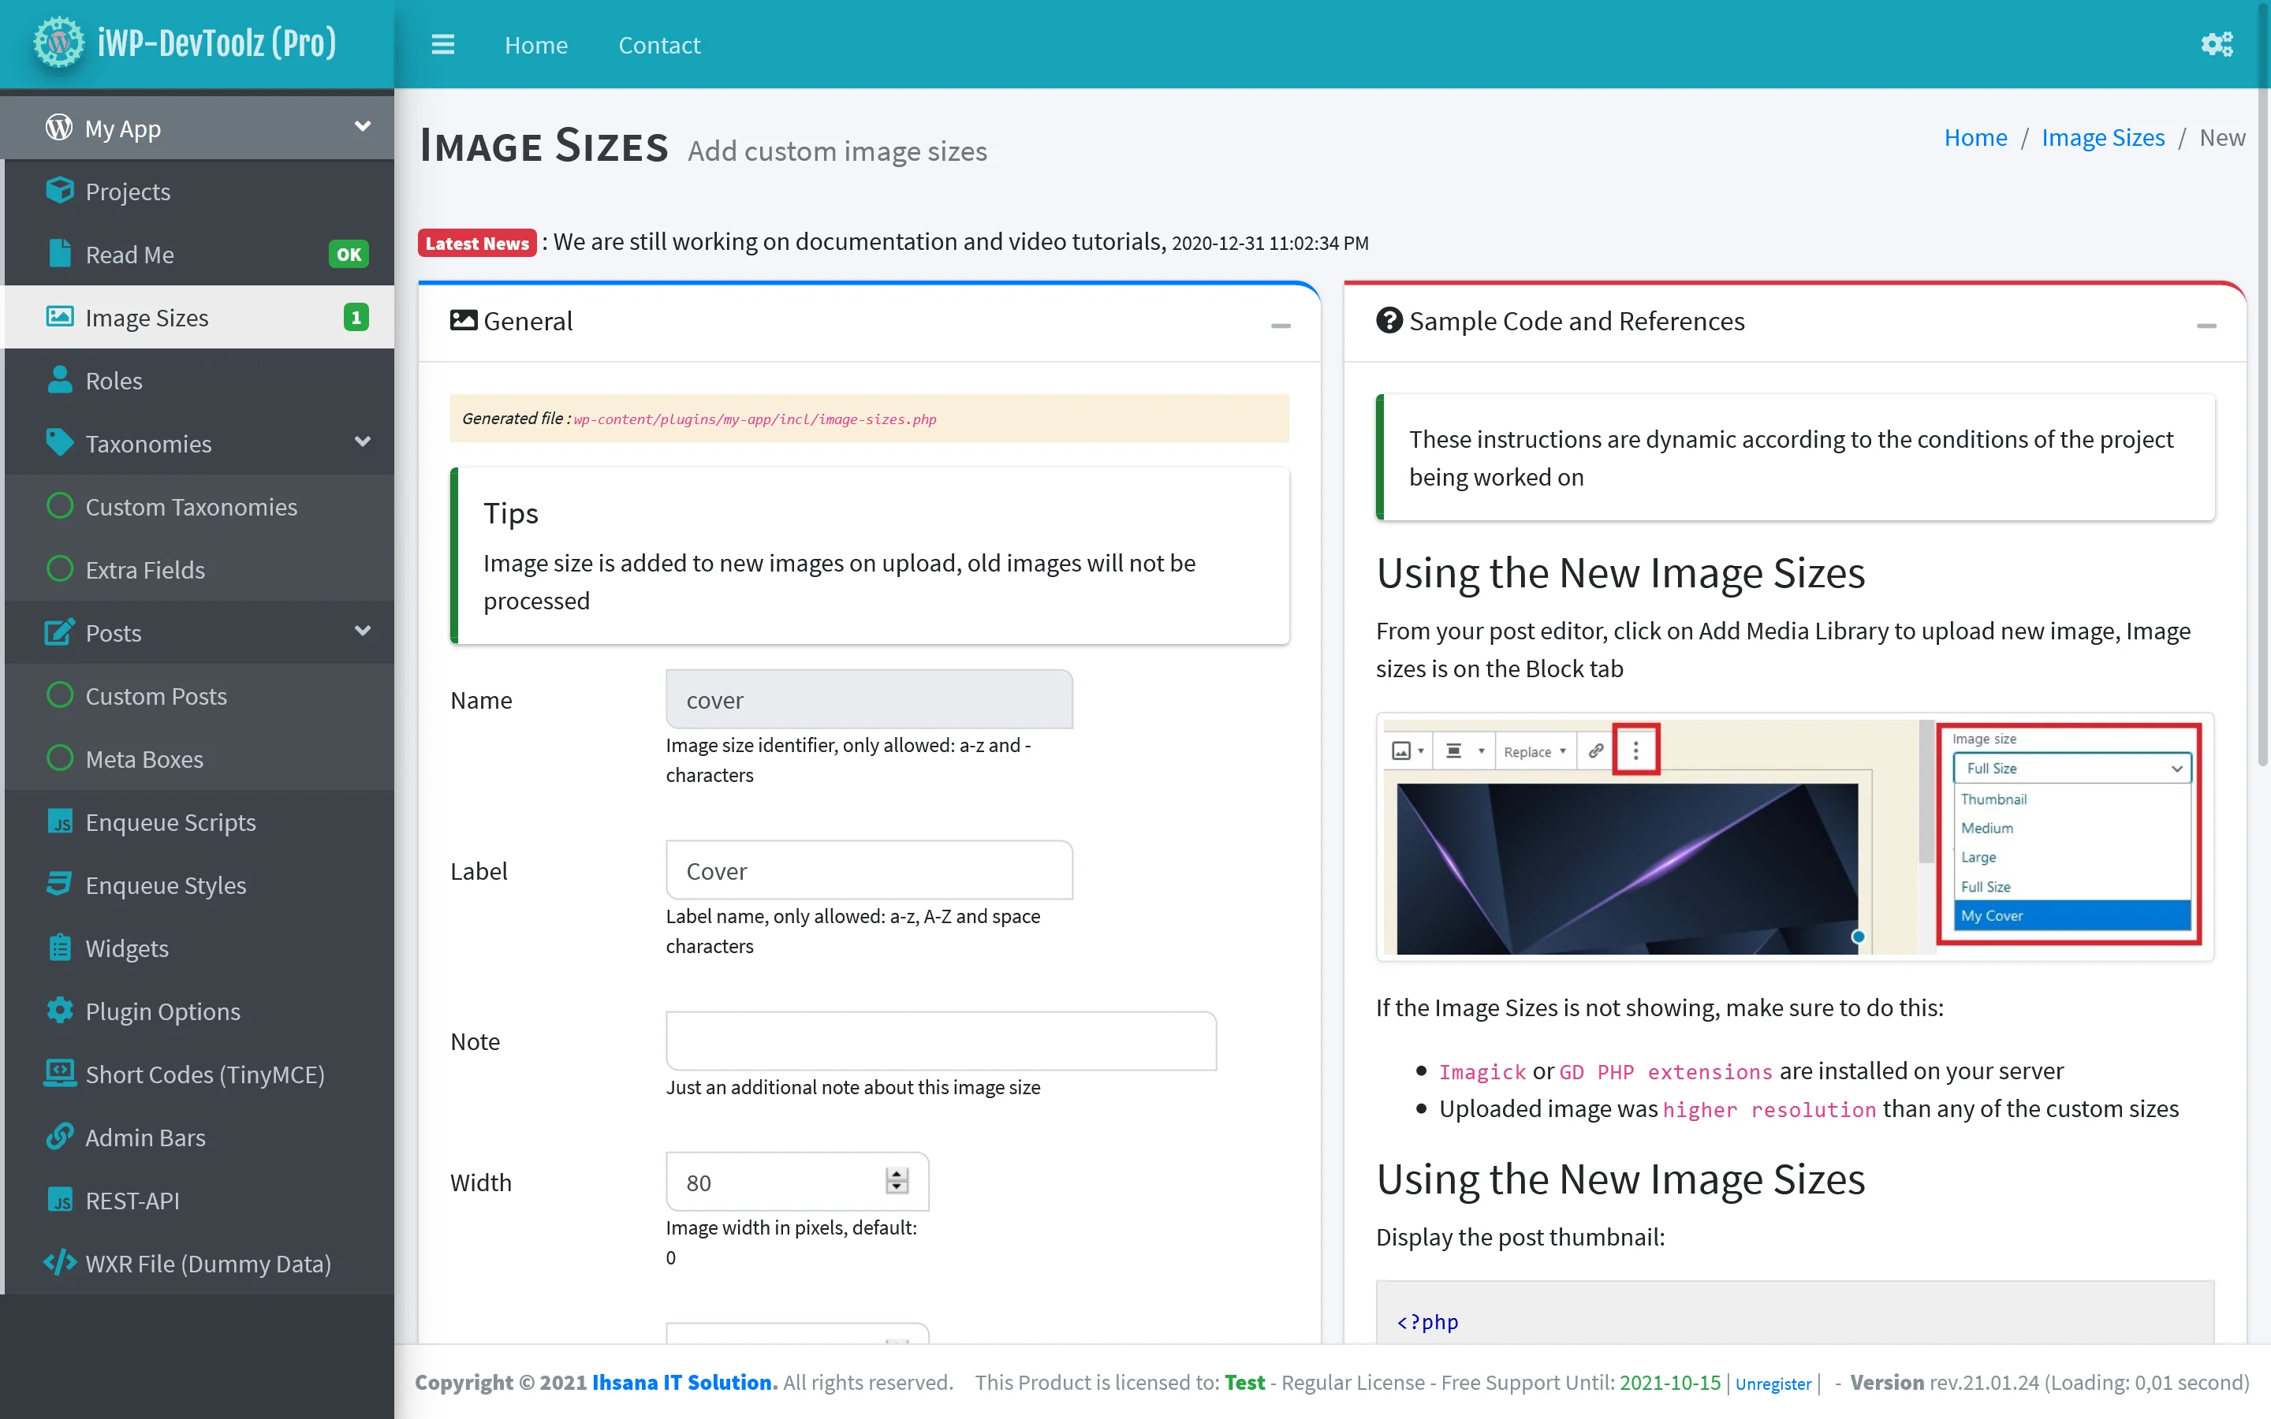Click the Roles user icon
The image size is (2271, 1419).
click(59, 380)
